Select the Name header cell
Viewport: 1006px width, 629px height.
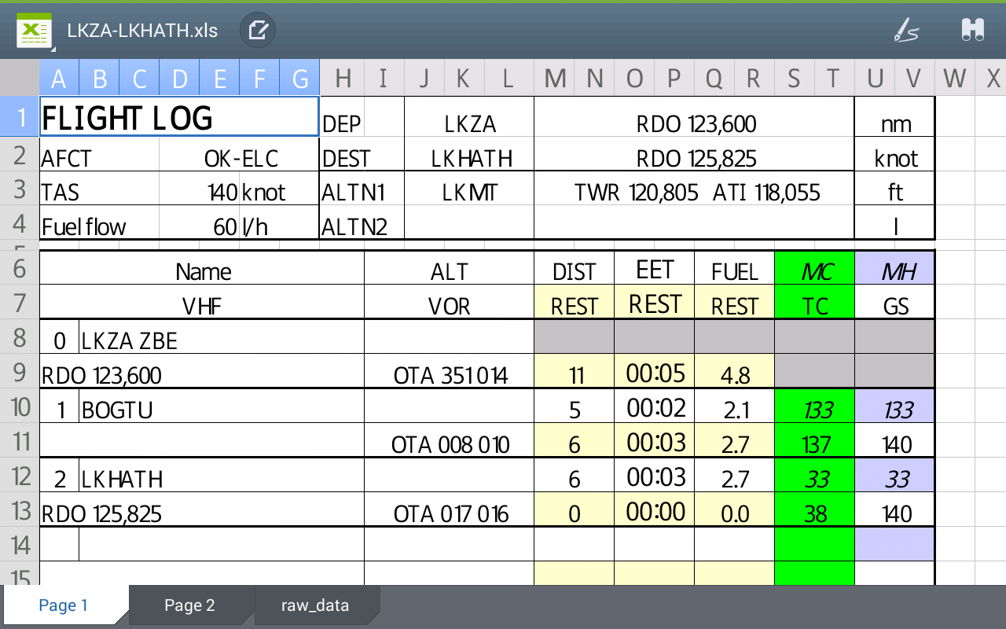coord(202,270)
